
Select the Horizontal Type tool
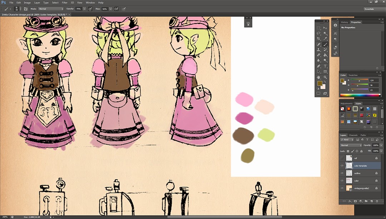point(325,66)
